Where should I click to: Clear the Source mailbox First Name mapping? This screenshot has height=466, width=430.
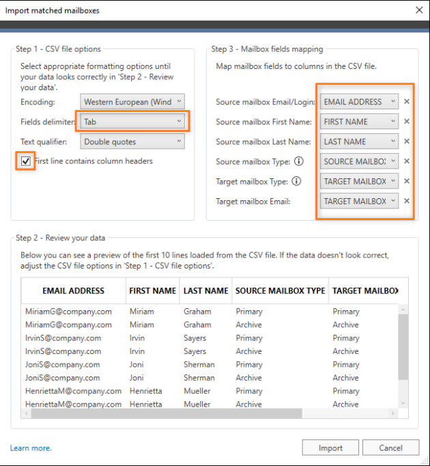[407, 121]
